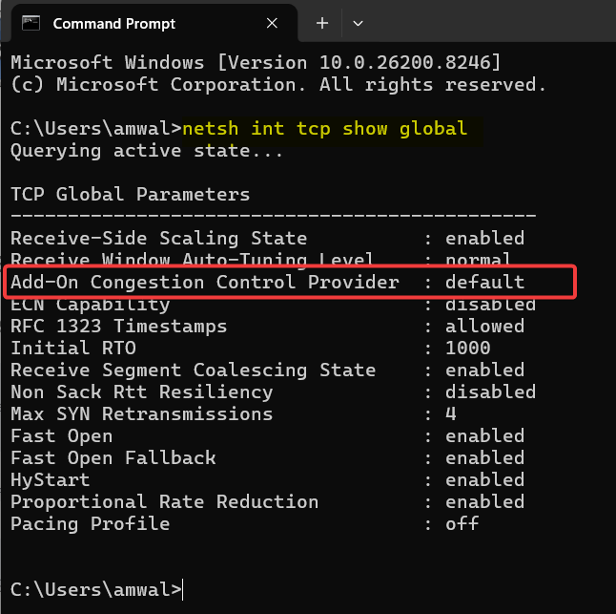Expand the new tab profiles dropdown chevron
Viewport: 616px width, 614px height.
(359, 22)
